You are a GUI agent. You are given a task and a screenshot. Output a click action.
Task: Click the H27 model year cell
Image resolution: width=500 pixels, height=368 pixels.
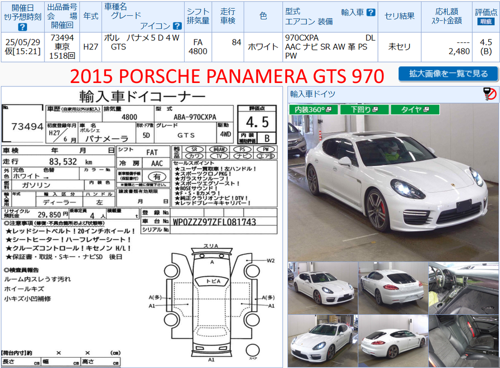[90, 47]
